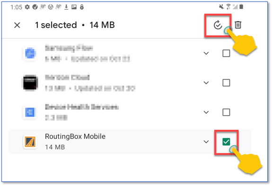Tap the "1 selected" header text
This screenshot has width=272, height=186.
tap(56, 25)
